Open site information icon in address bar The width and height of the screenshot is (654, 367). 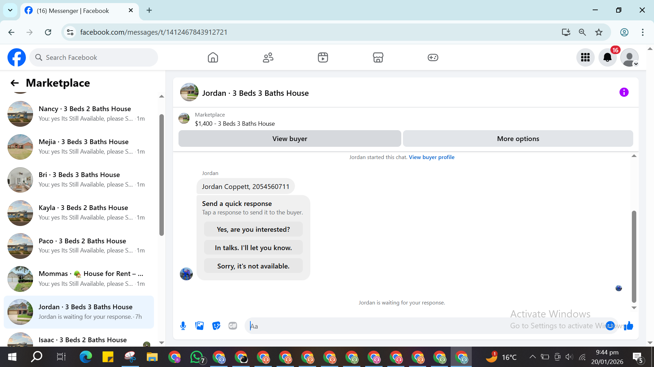point(70,32)
